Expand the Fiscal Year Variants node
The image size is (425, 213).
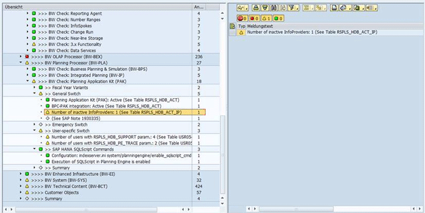tap(34, 87)
